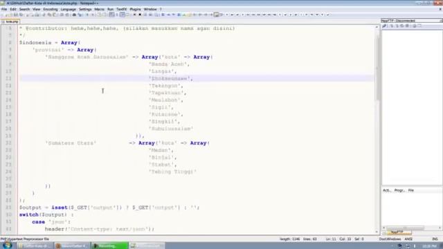Click the taskbar clock
Viewport: 443px width, 249px height.
(429, 246)
